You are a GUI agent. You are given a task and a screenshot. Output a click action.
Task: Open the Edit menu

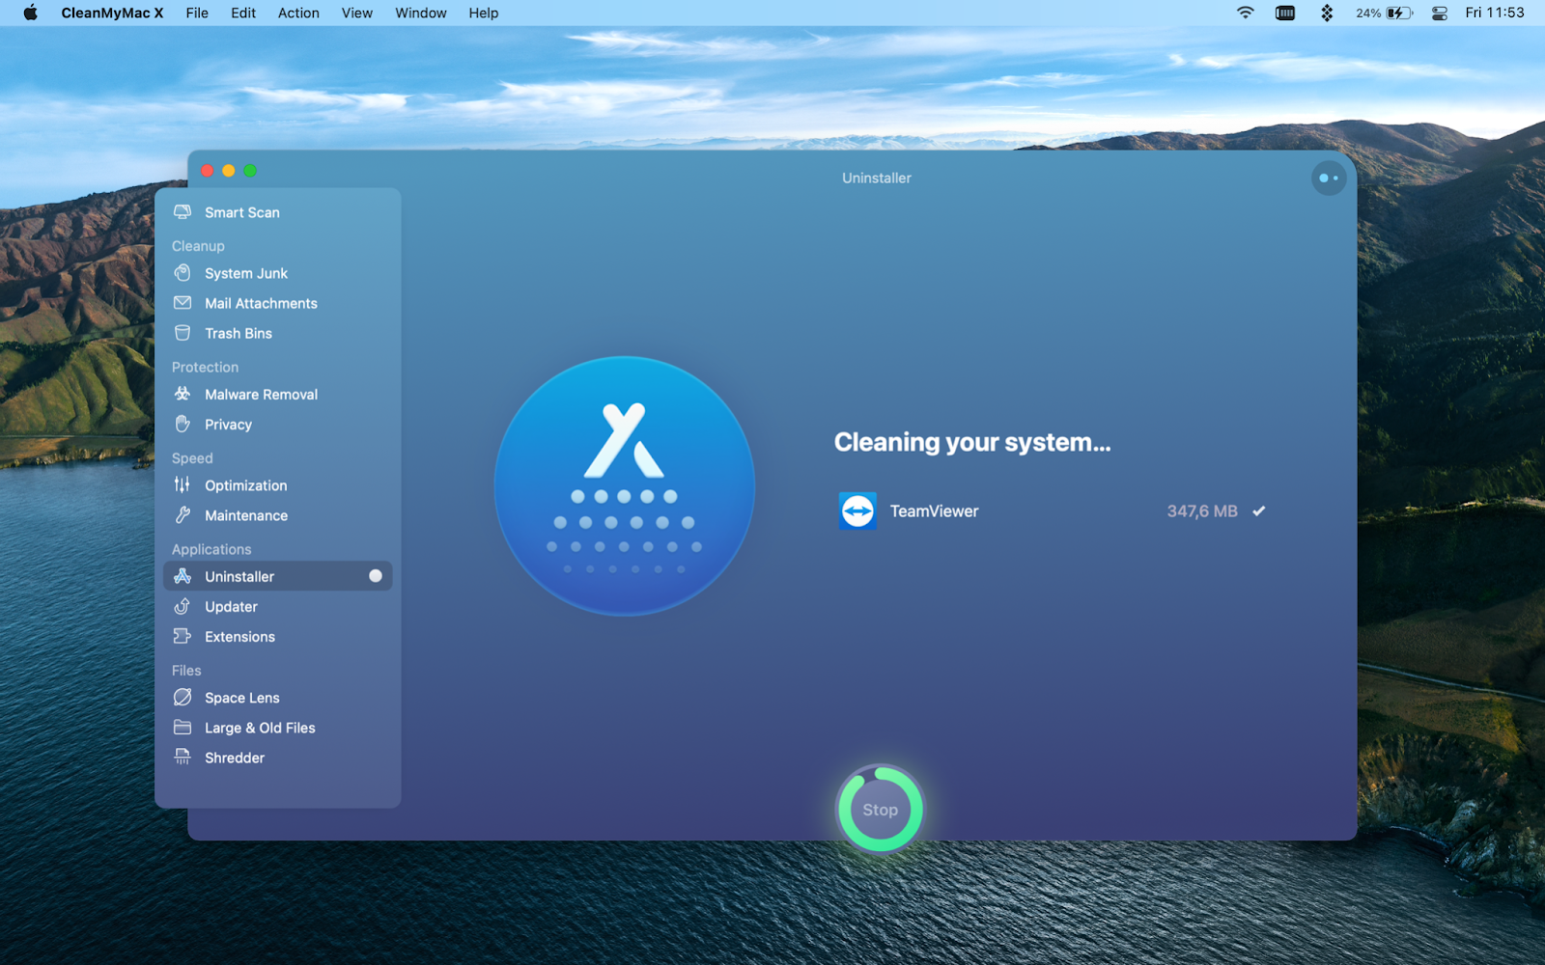[x=243, y=13]
